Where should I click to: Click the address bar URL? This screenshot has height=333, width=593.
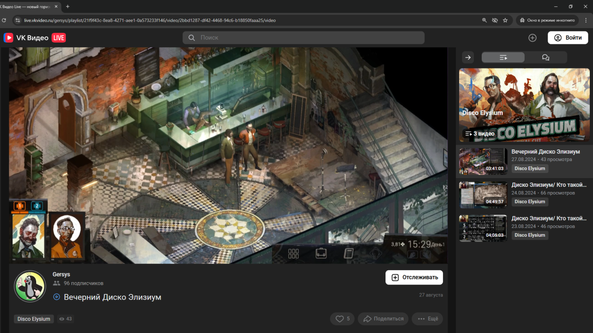(150, 20)
